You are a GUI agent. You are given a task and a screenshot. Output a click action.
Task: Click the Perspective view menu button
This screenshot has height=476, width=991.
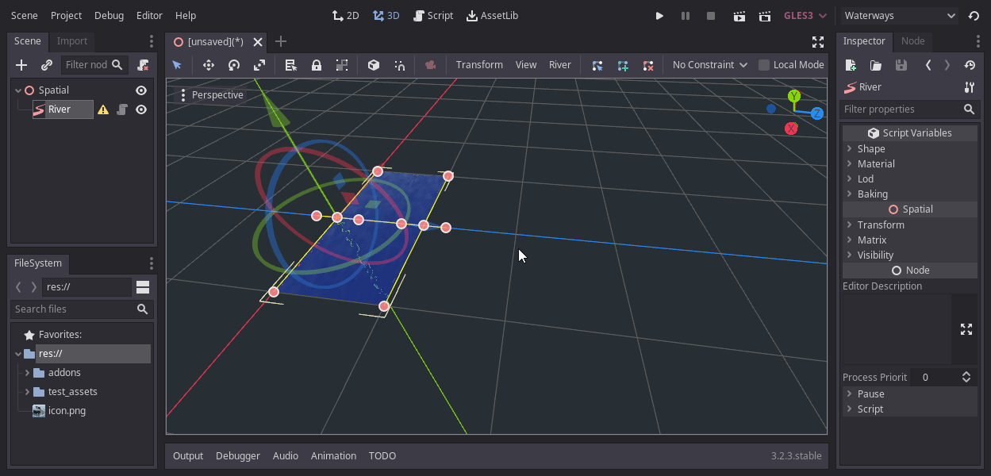(210, 95)
